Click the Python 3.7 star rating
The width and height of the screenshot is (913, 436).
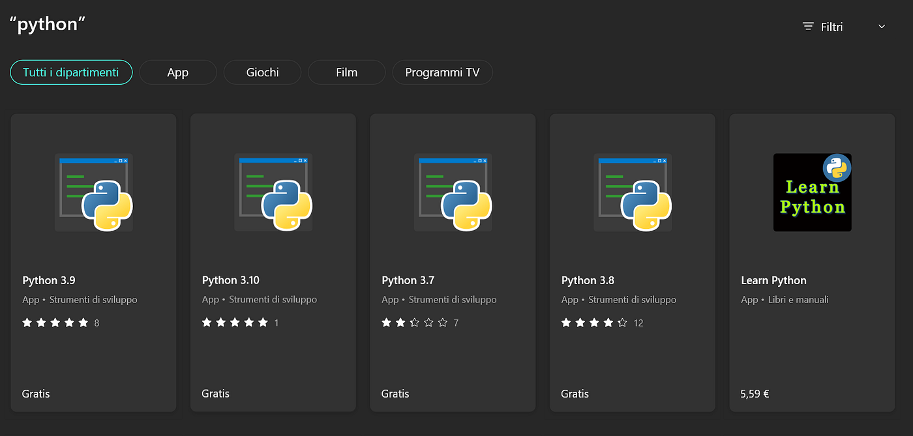point(415,323)
